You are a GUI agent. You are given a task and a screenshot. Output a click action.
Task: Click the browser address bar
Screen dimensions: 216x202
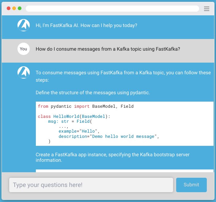pos(112,9)
